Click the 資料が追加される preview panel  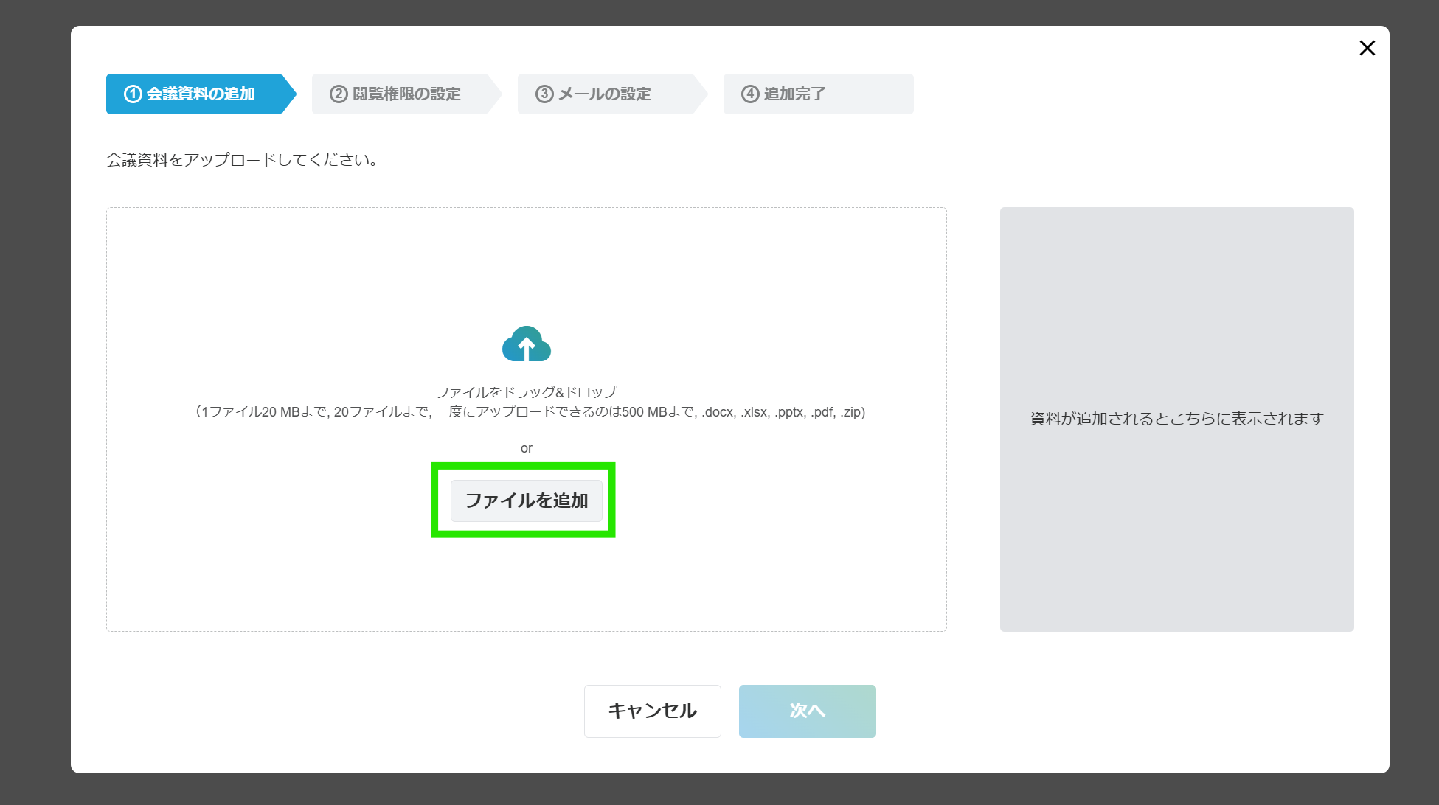point(1176,419)
